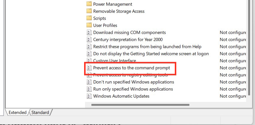Select the Power Management folder name
Viewport: 255px width, 125px height.
point(113,4)
